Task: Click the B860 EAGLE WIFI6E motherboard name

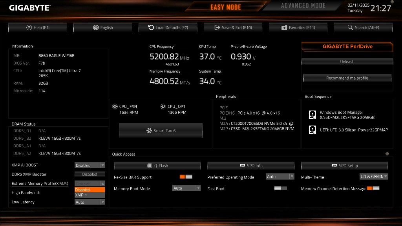Action: [x=57, y=56]
